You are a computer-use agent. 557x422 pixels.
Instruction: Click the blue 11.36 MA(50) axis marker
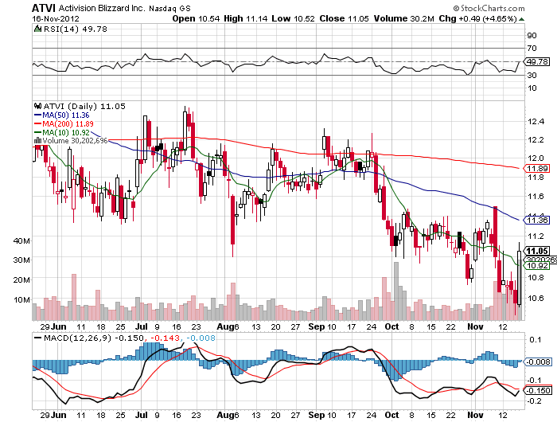point(537,220)
